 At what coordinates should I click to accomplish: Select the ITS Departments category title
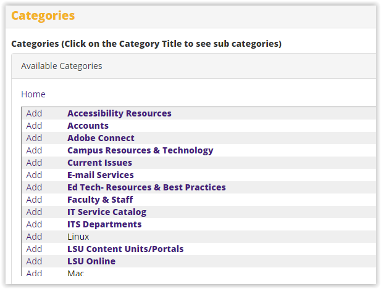104,224
